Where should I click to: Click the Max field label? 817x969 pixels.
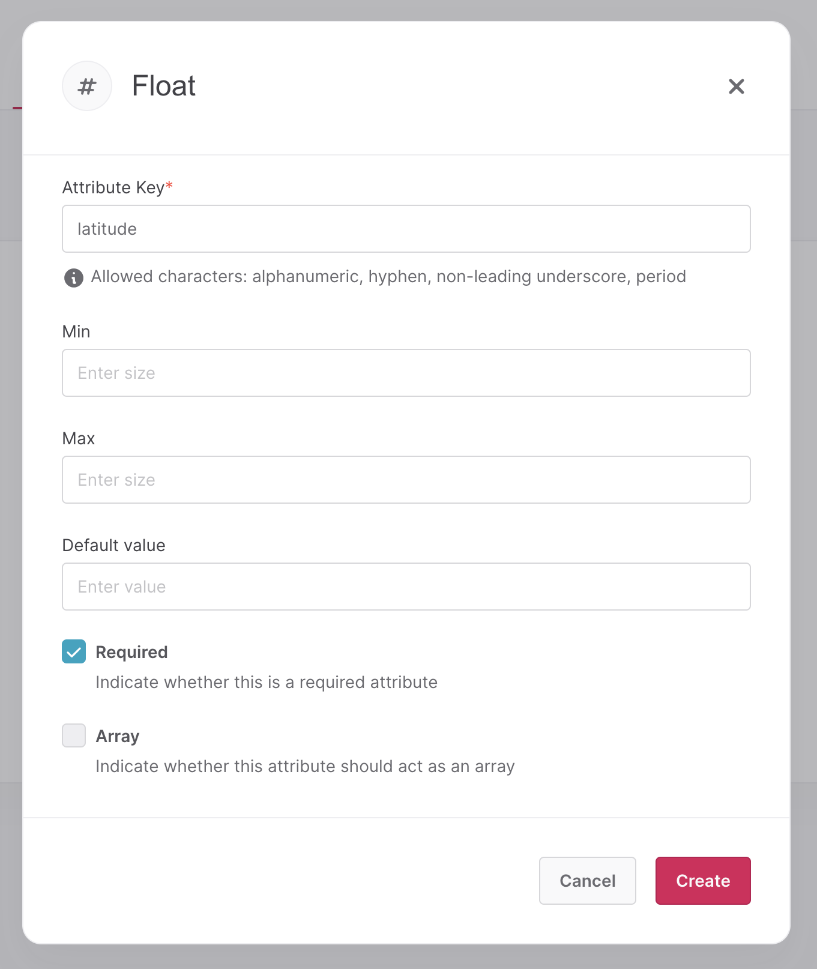tap(79, 439)
